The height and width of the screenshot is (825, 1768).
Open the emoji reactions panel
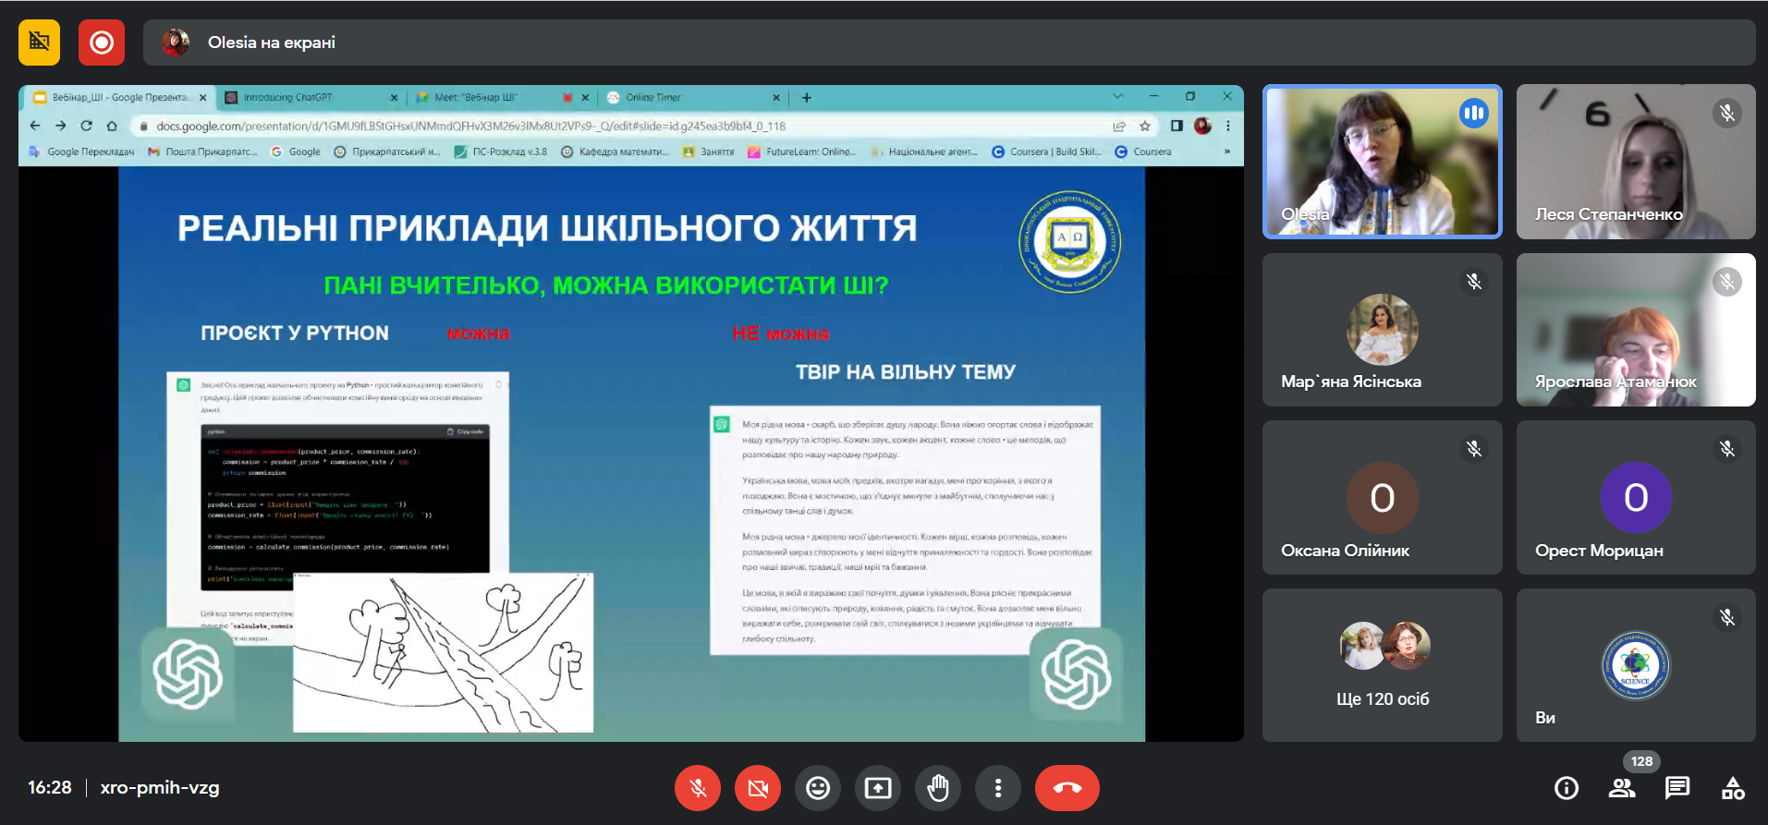pyautogui.click(x=818, y=788)
